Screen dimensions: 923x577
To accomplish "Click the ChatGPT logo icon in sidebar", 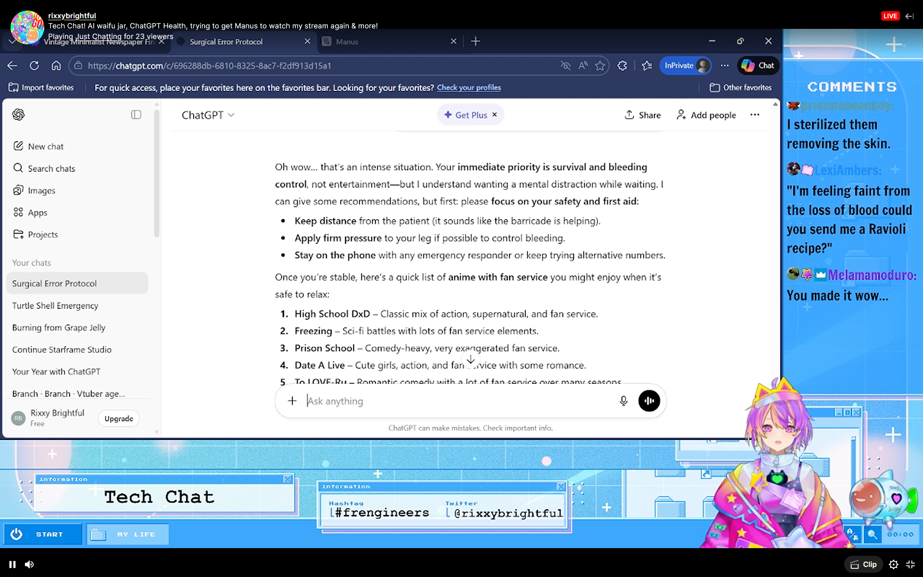I will coord(18,114).
